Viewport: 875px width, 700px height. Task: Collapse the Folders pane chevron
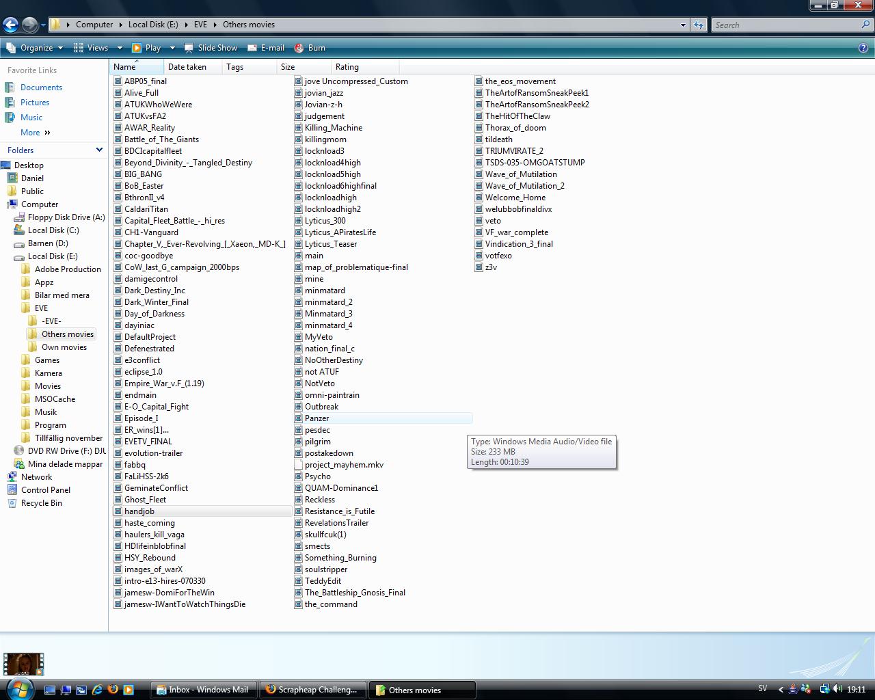pyautogui.click(x=99, y=150)
